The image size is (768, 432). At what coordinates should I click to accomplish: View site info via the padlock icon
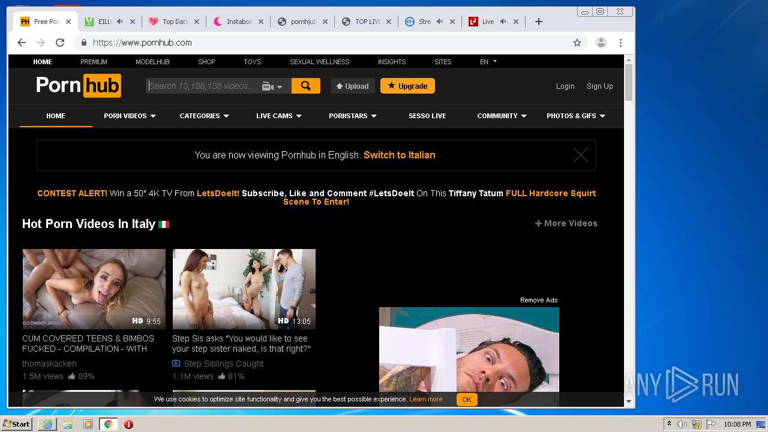pos(83,43)
